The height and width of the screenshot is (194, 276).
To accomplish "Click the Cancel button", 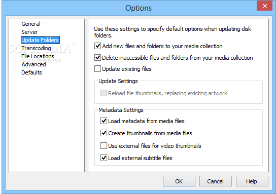I will (215, 181).
